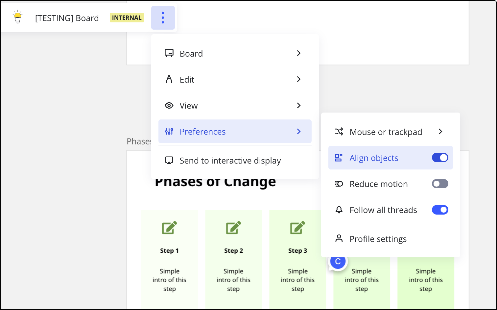The image size is (497, 310).
Task: Click the Edit pen icon
Action: click(169, 79)
